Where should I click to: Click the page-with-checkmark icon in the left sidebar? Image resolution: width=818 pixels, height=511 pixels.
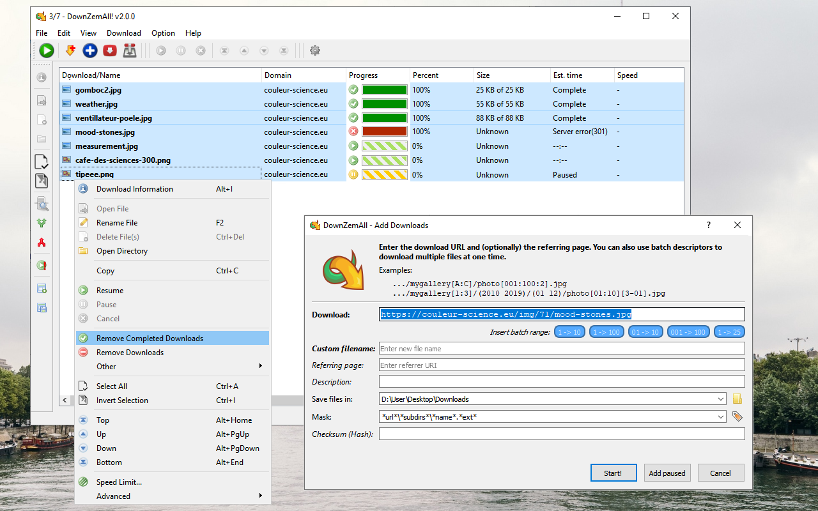(42, 162)
